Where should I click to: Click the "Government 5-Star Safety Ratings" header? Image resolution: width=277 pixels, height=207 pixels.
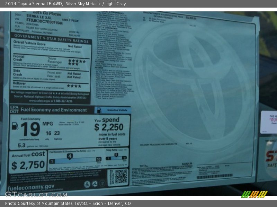(x=51, y=39)
